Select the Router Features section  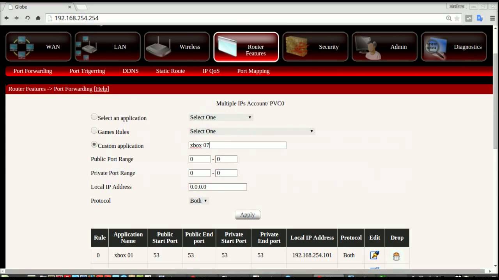tap(246, 47)
